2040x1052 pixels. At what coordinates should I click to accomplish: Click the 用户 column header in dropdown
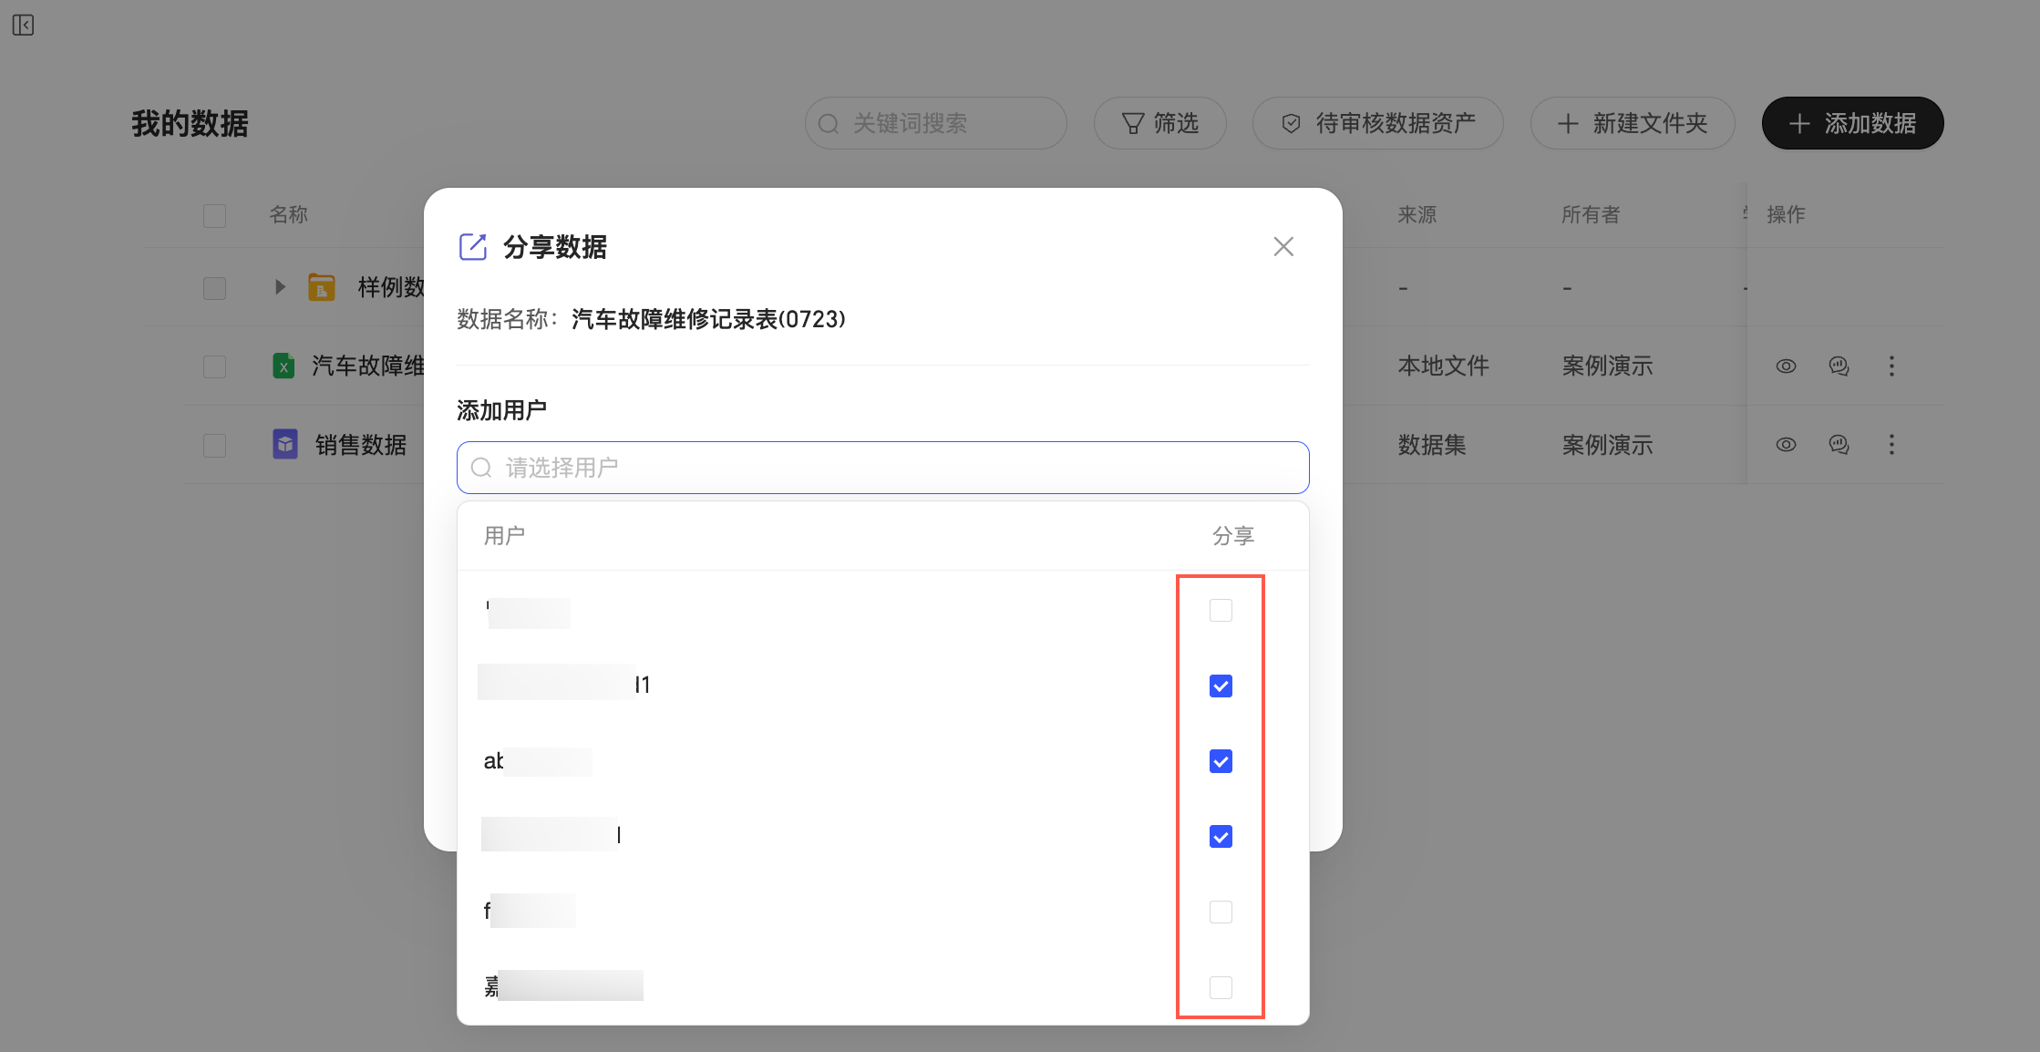[x=504, y=535]
